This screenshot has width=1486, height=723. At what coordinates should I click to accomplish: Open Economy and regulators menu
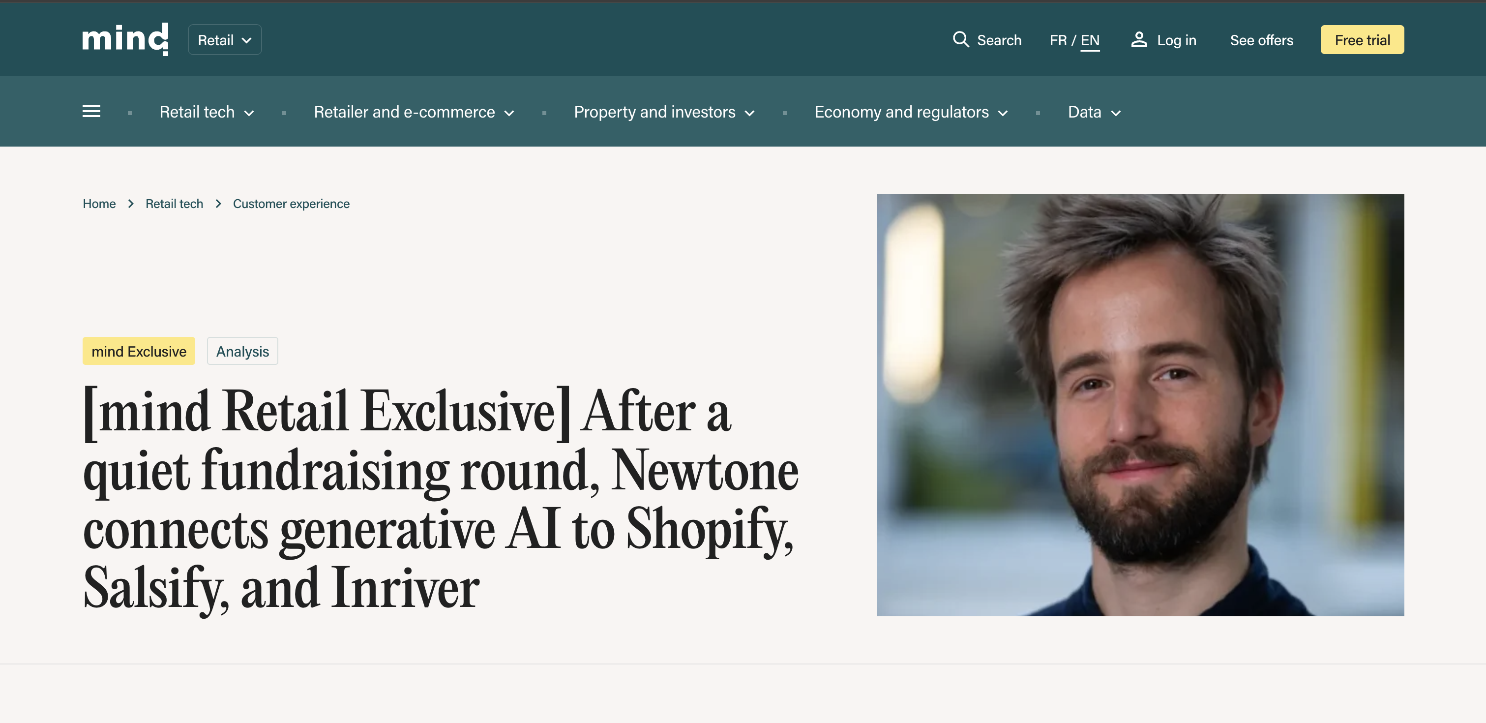[x=911, y=112]
